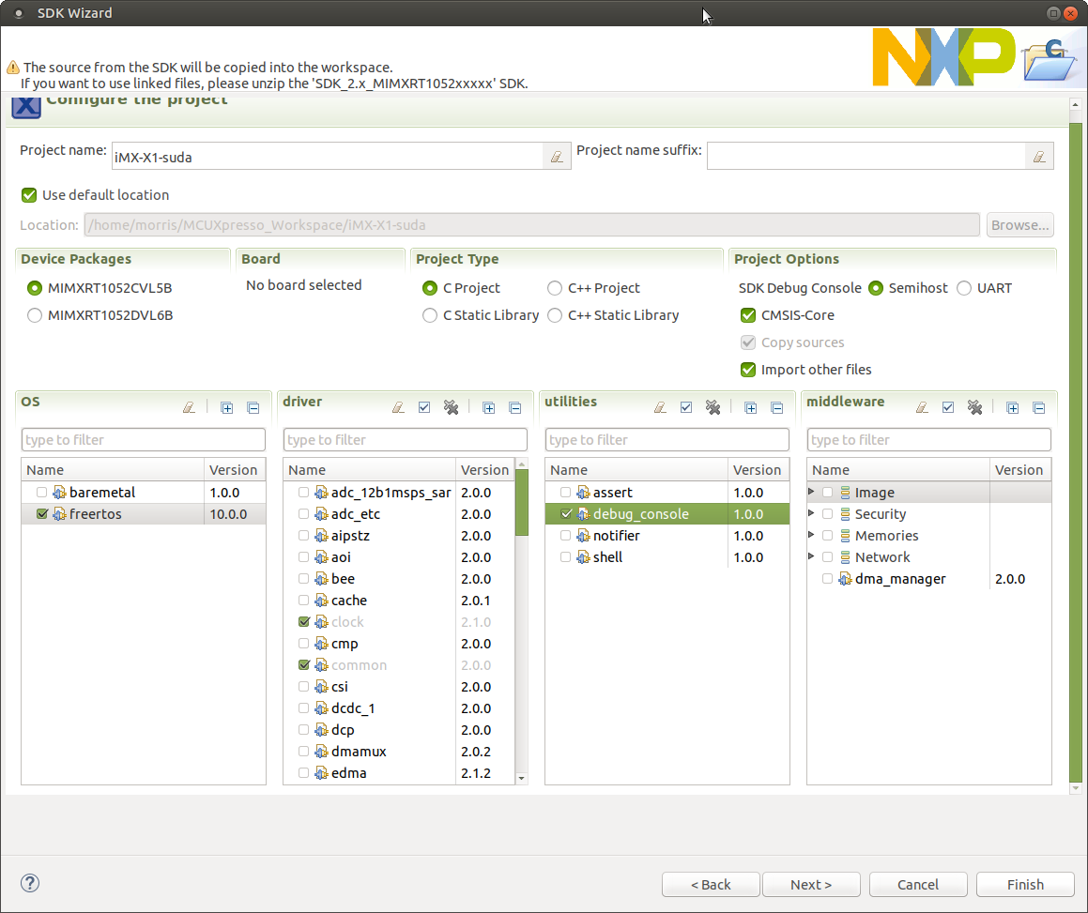Deselect all utilities with the cross icon

713,407
